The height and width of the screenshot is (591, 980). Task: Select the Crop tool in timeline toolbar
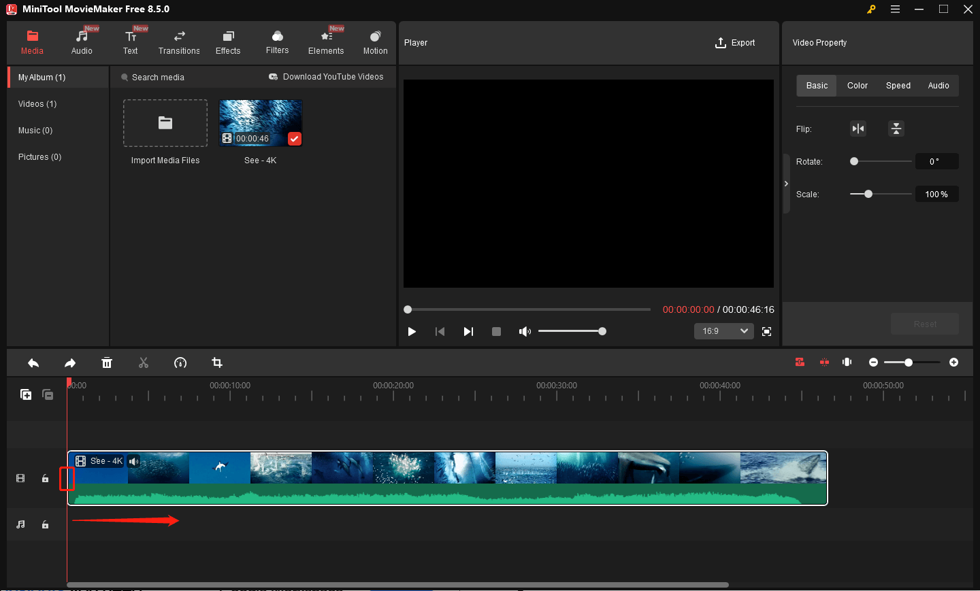click(217, 363)
